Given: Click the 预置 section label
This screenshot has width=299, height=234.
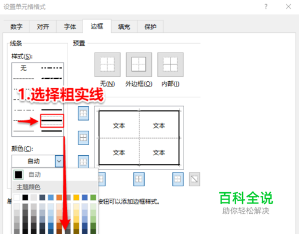Looking at the screenshot, I should [79, 43].
